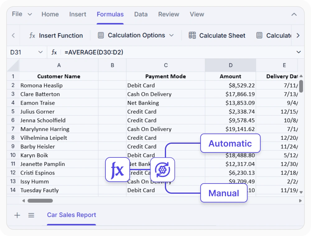
Task: Click the ribbon left arrow
Action: (13, 35)
